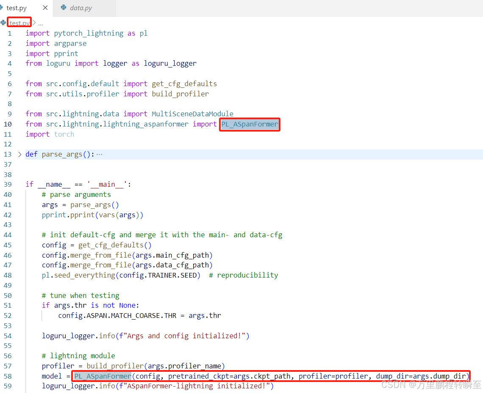
Task: Click the PL_ASpanFormer call on line 58
Action: click(x=102, y=376)
